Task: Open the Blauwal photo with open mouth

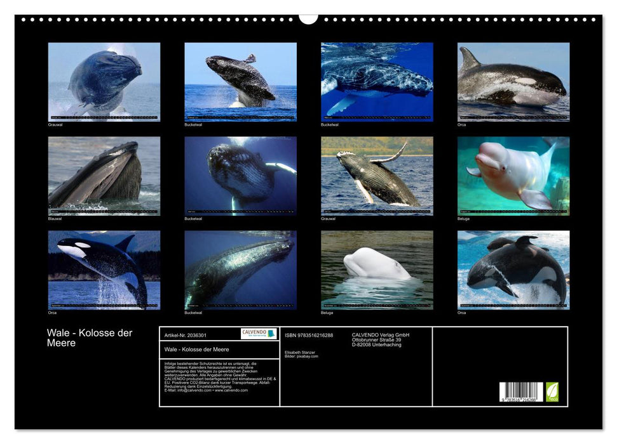Action: pyautogui.click(x=104, y=176)
